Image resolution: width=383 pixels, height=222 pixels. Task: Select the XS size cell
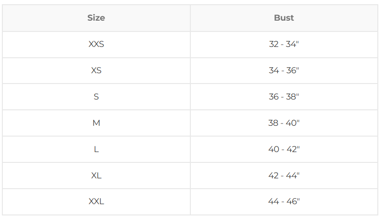(96, 70)
